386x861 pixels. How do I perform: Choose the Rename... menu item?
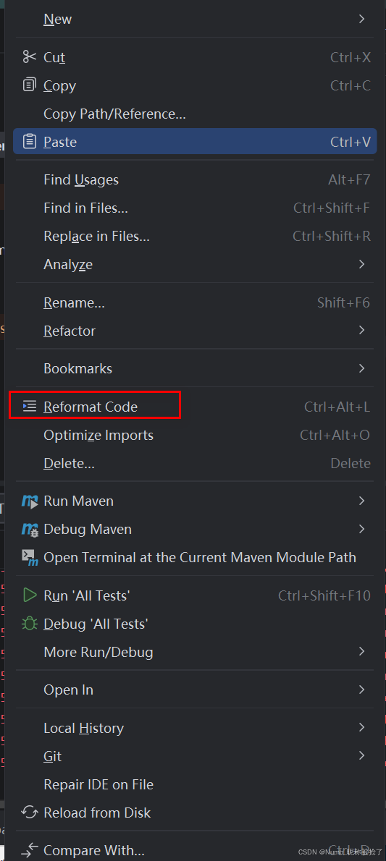[196, 302]
